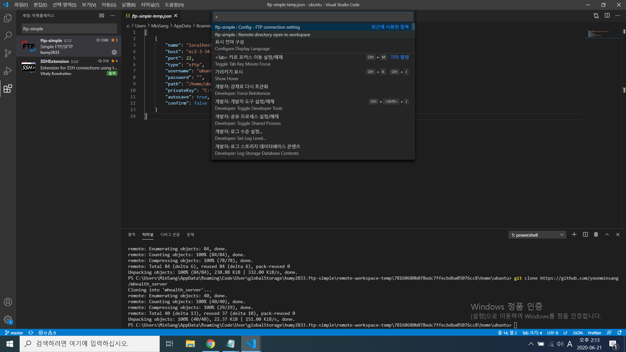
Task: Install SSHExtension via the 설치 button
Action: pos(112,74)
